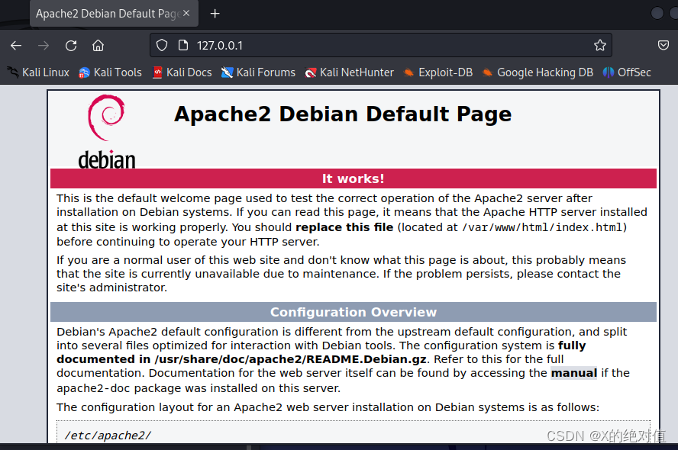Open the Kali Forums bookmark
Screen dimensions: 678x450
pyautogui.click(x=258, y=72)
